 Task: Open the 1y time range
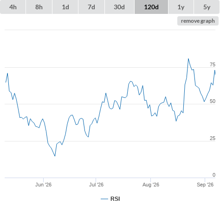tap(181, 7)
